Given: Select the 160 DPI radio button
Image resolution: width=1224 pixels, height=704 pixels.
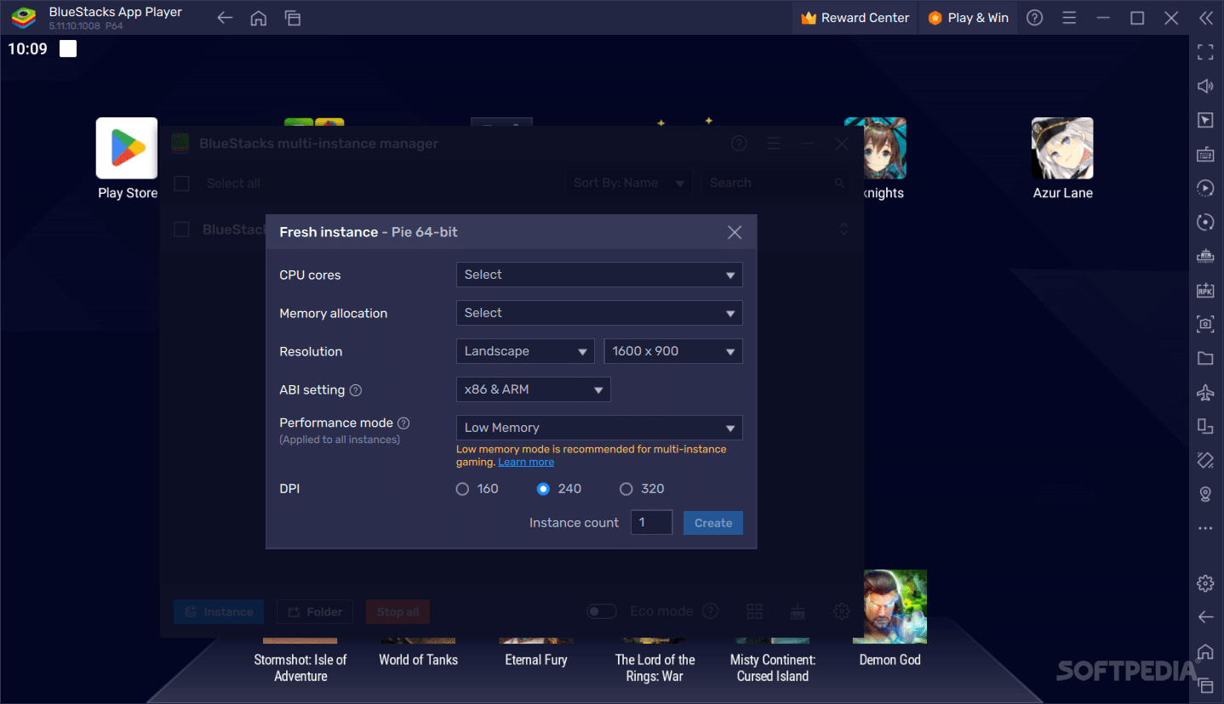Looking at the screenshot, I should (462, 489).
